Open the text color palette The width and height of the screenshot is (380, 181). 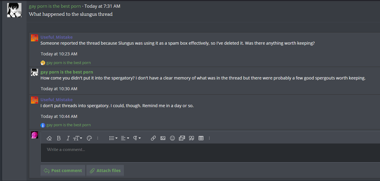coord(89,138)
